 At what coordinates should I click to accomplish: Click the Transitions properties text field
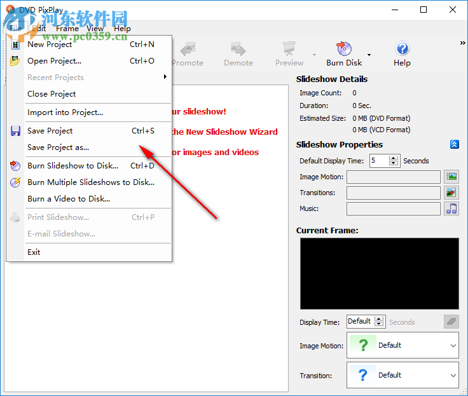(x=394, y=193)
